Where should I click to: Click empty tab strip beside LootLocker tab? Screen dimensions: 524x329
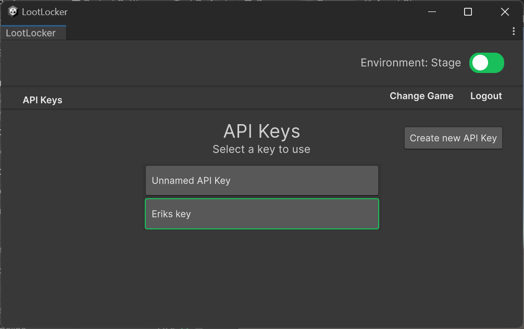pyautogui.click(x=260, y=32)
